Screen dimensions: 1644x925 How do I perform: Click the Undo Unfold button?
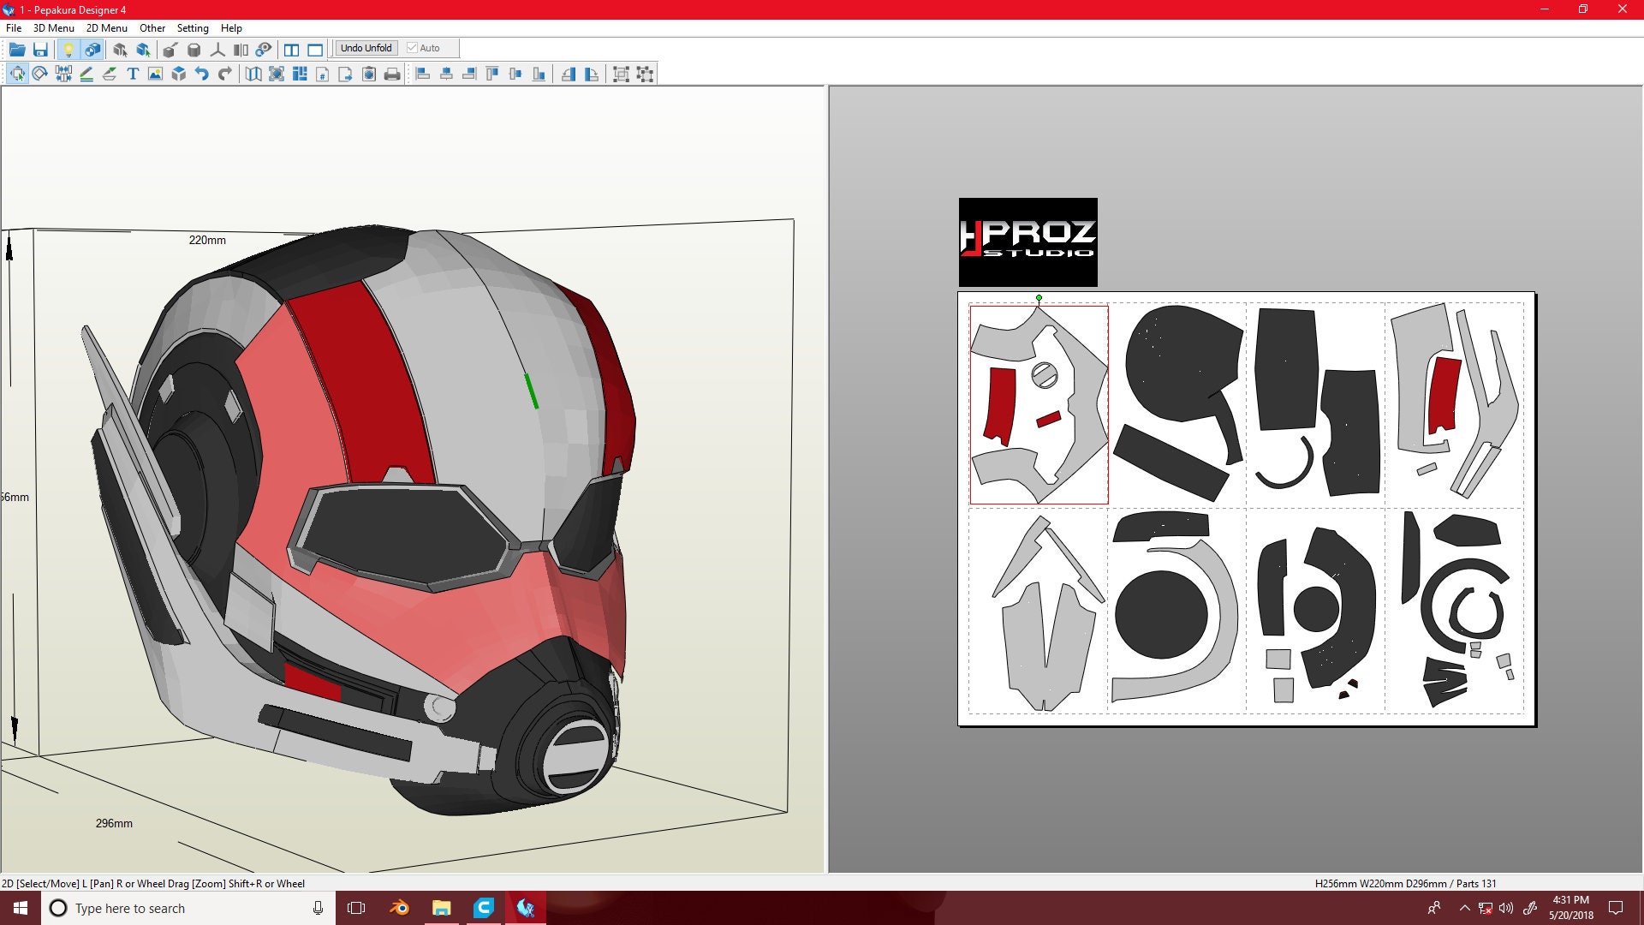(366, 48)
